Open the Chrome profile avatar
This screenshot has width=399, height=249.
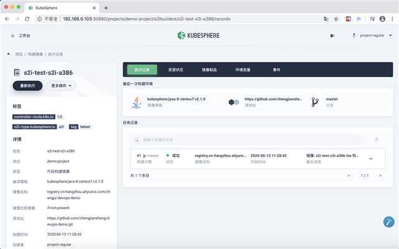click(x=382, y=19)
